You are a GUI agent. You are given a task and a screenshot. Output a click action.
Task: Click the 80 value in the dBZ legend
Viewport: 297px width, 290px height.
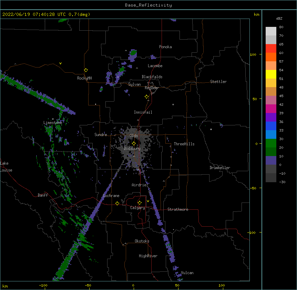(x=281, y=27)
